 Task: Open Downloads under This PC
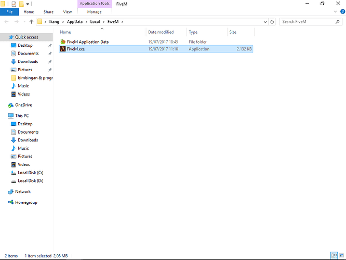pyautogui.click(x=28, y=140)
